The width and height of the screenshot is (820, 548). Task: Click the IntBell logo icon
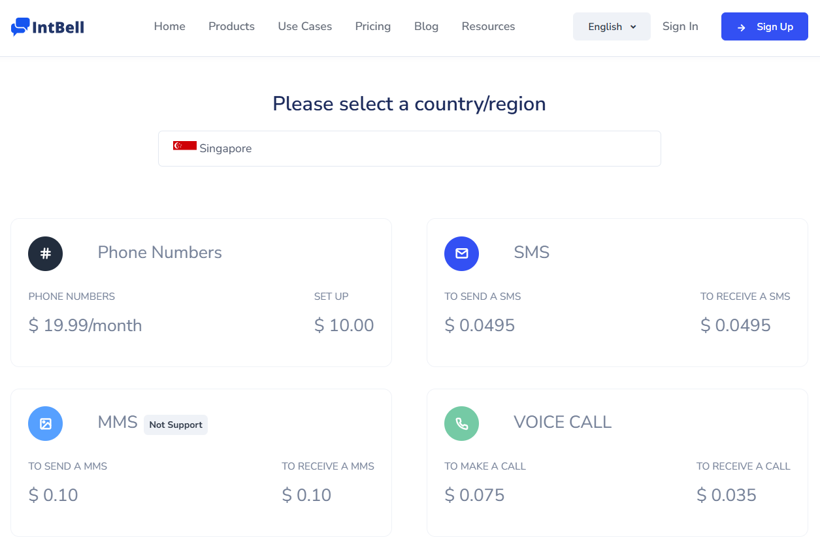(x=21, y=27)
